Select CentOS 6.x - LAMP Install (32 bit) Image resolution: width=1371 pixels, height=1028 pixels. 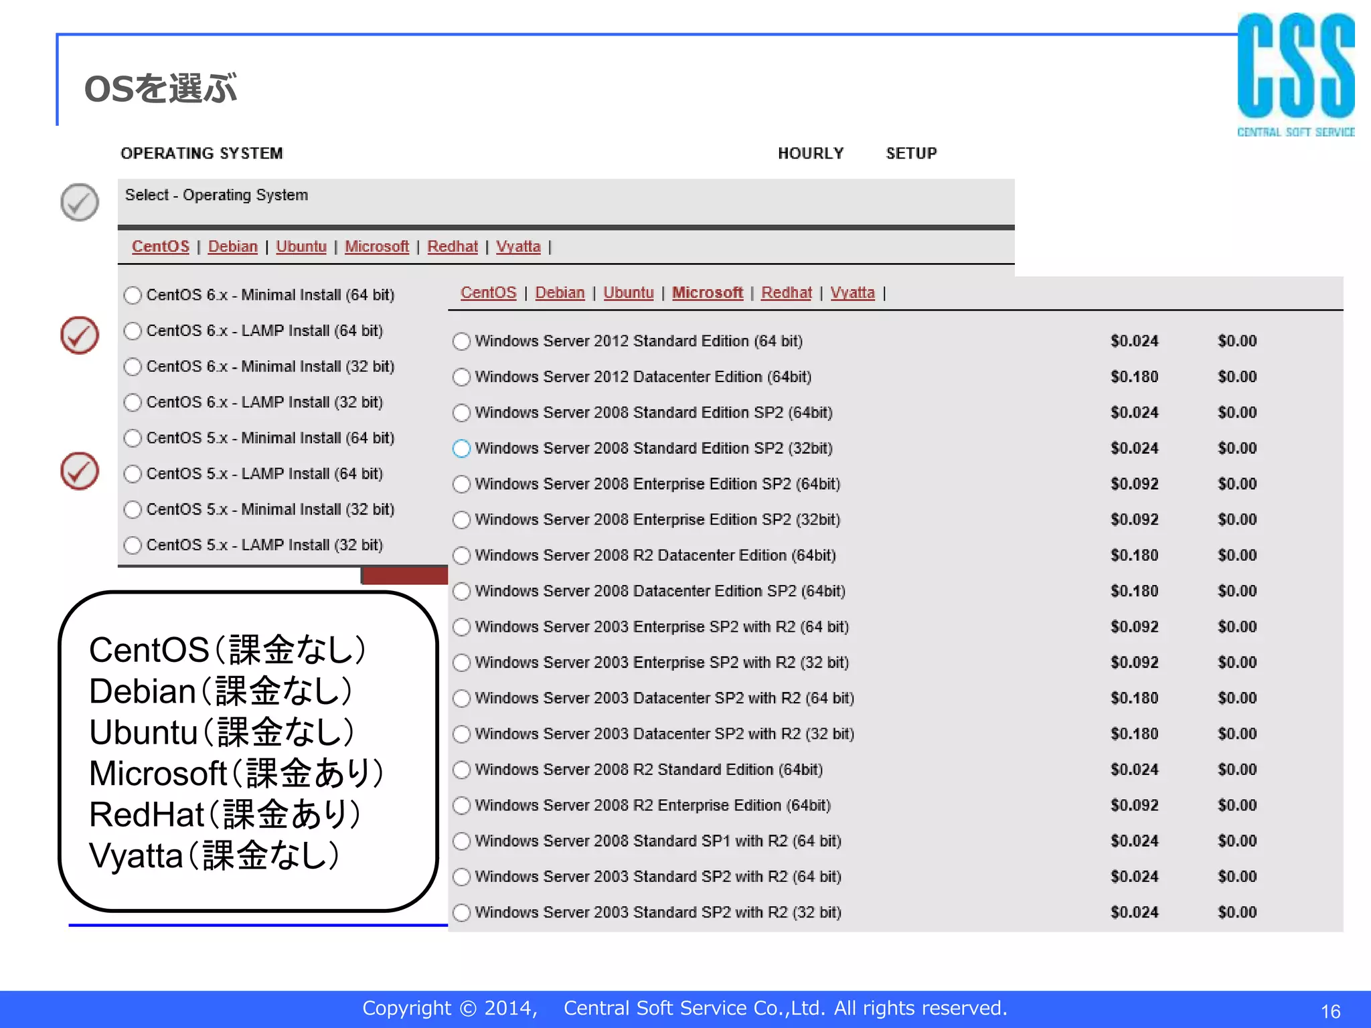coord(133,402)
